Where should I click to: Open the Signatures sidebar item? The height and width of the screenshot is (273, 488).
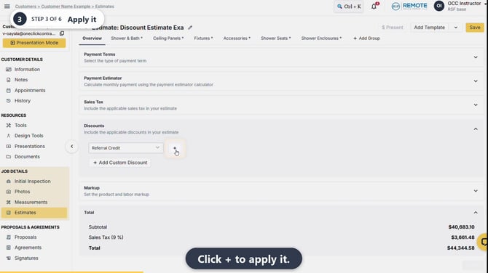[26, 258]
